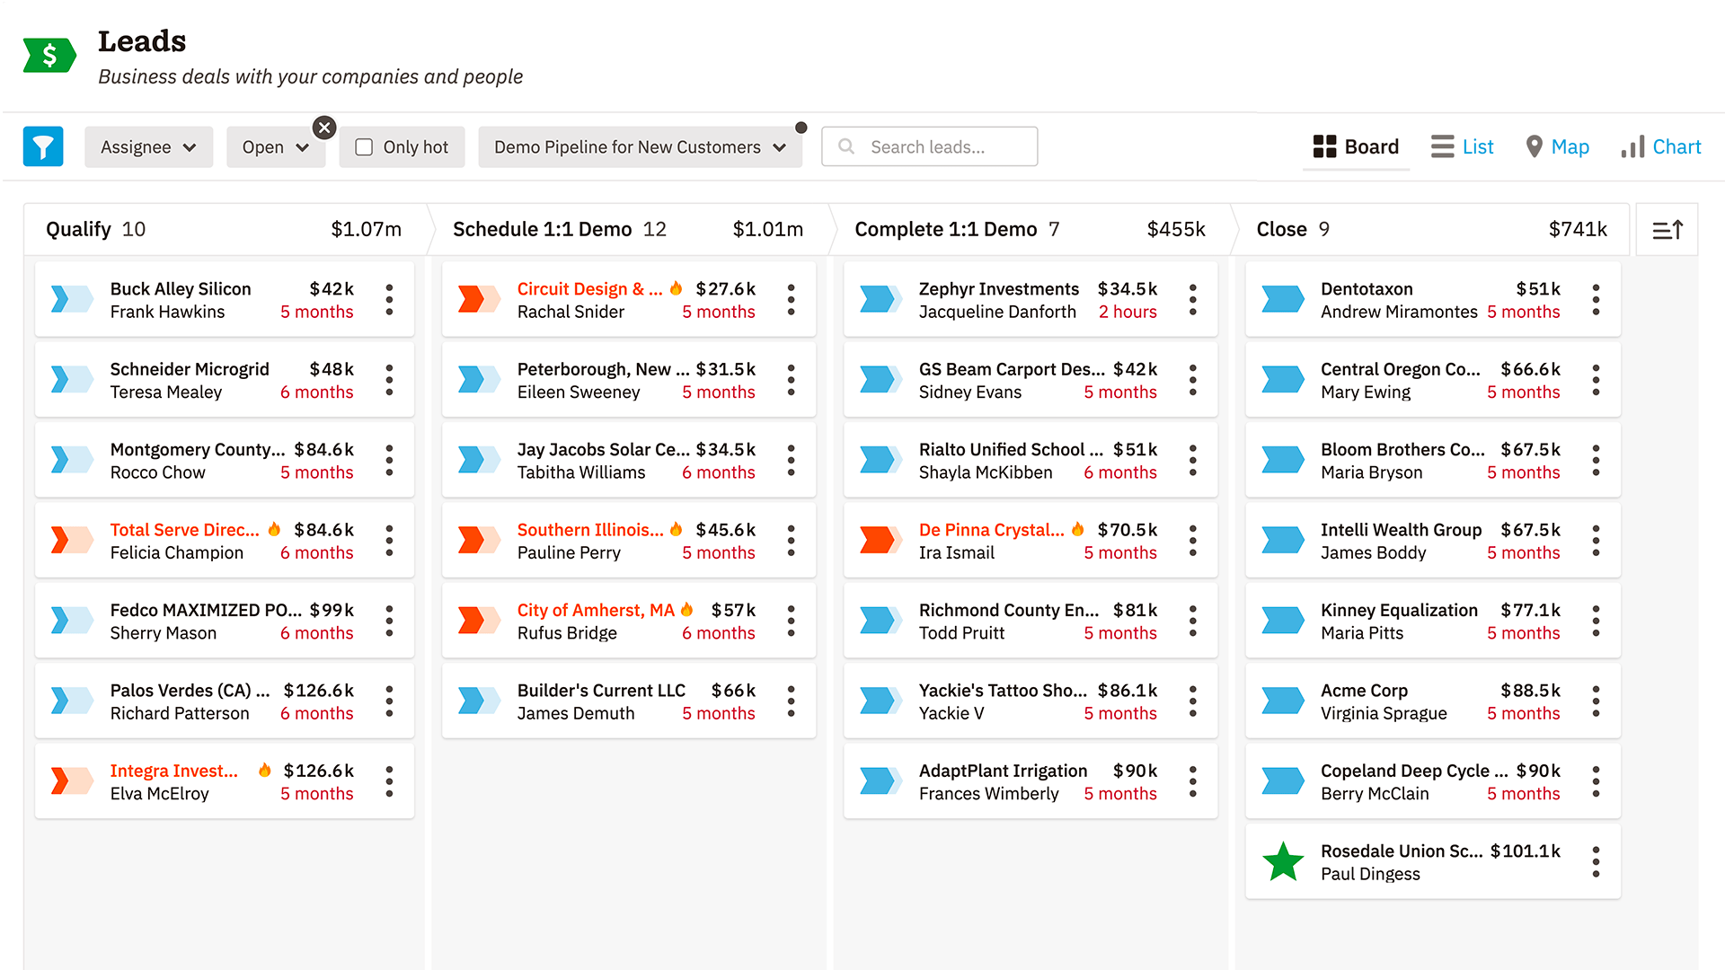Enable the Only hot checkbox
Image resolution: width=1725 pixels, height=970 pixels.
[364, 146]
